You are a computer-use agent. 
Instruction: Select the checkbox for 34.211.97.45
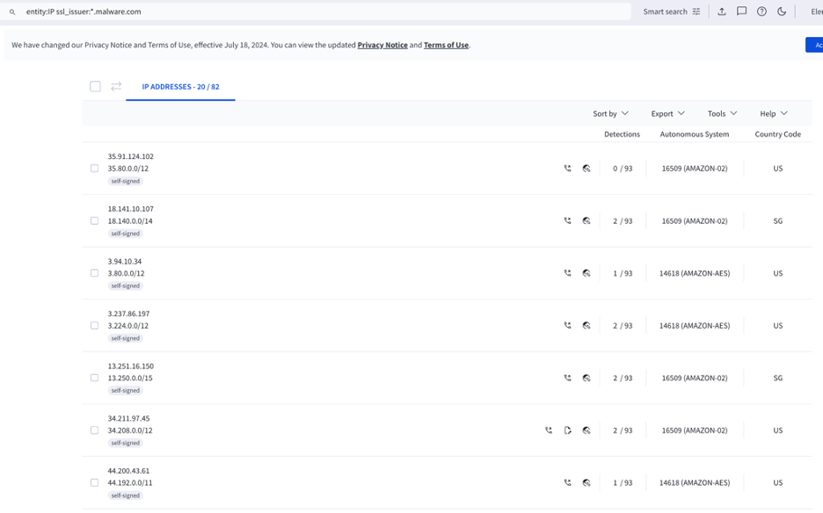tap(94, 430)
